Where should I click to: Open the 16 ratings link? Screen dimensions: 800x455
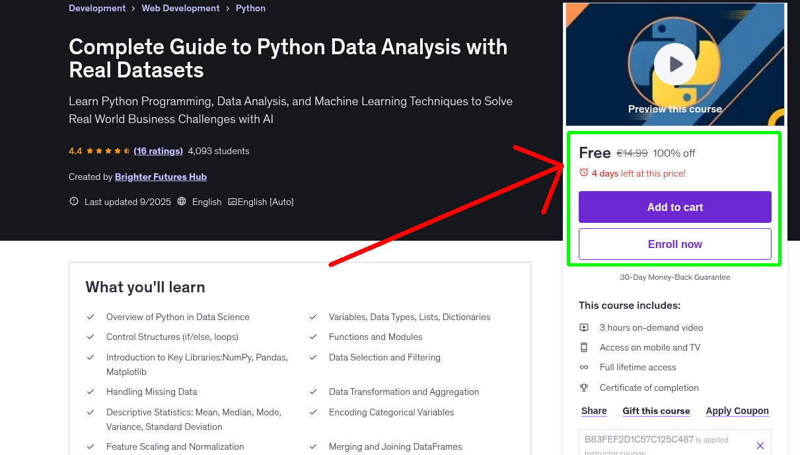158,151
